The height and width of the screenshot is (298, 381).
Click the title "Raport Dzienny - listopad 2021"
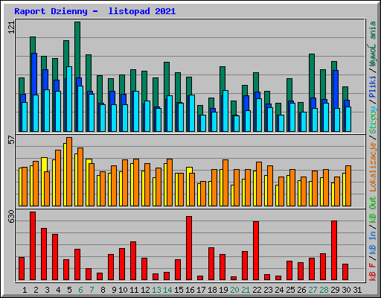pos(95,11)
